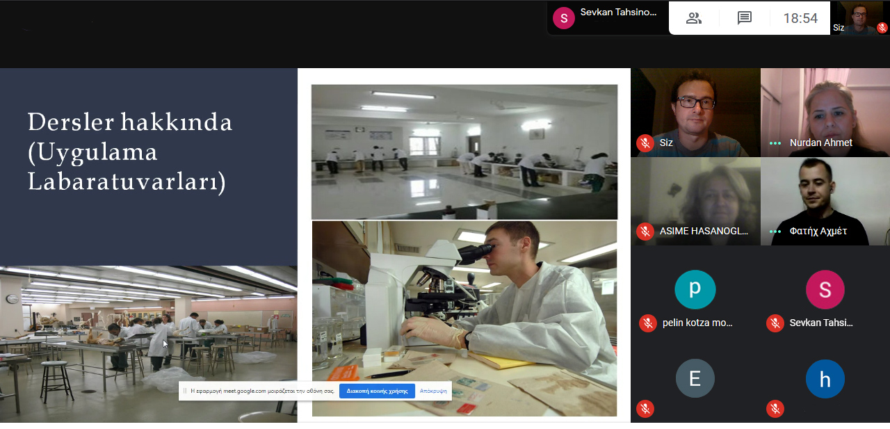Click the Sevkan Tahsino presenter name at top
The height and width of the screenshot is (429, 890).
click(618, 12)
